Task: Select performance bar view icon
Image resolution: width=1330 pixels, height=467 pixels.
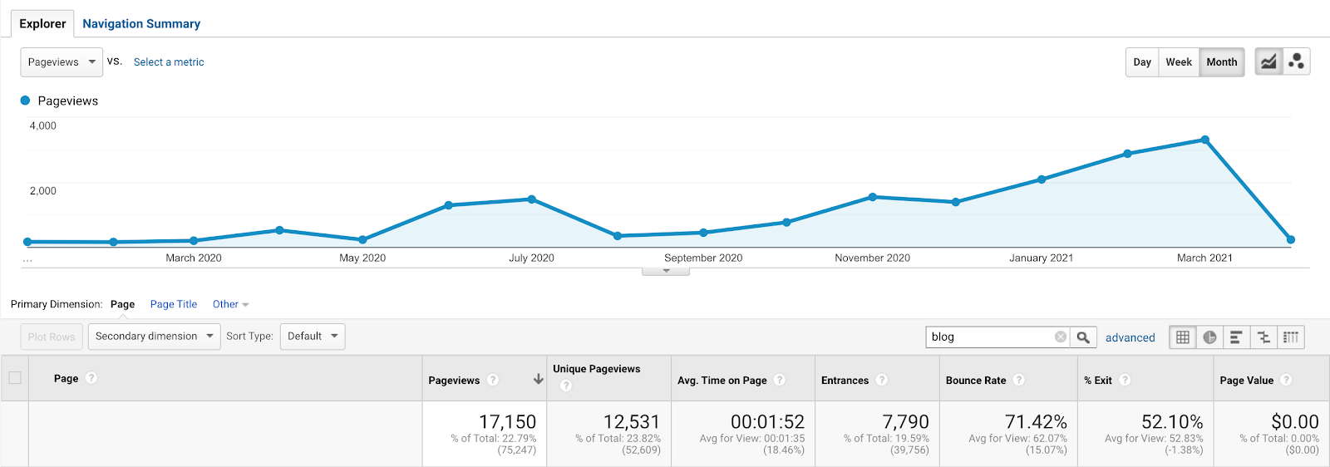Action: [1236, 337]
